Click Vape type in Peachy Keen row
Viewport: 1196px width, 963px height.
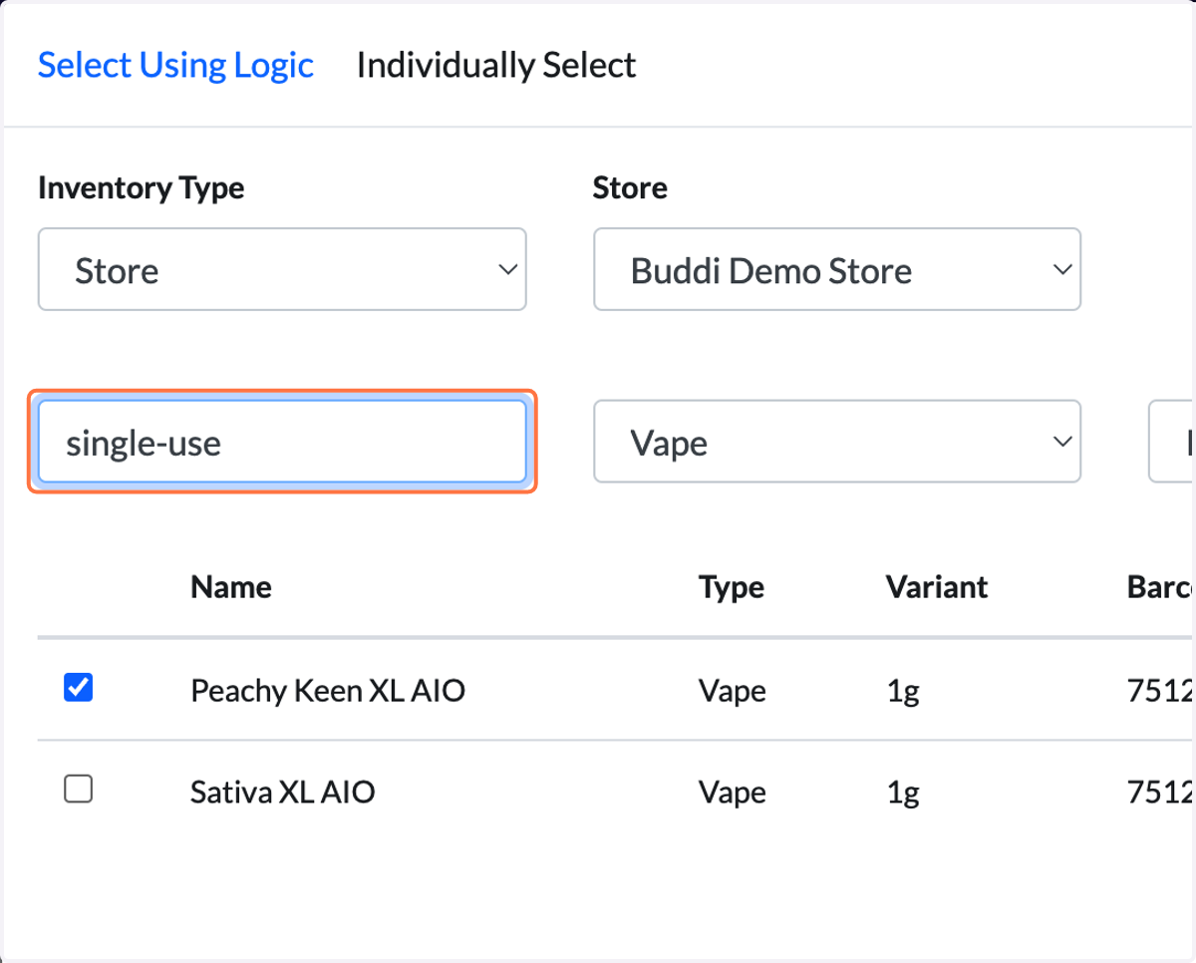[733, 690]
